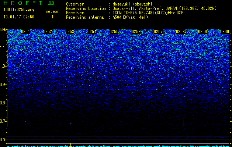
Task: Click the cyan signal level strip along the bottom
Action: pos(118,146)
